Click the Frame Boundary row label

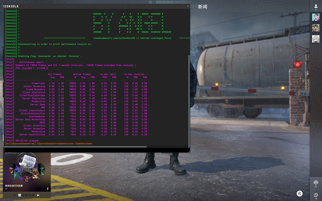[x=36, y=90]
